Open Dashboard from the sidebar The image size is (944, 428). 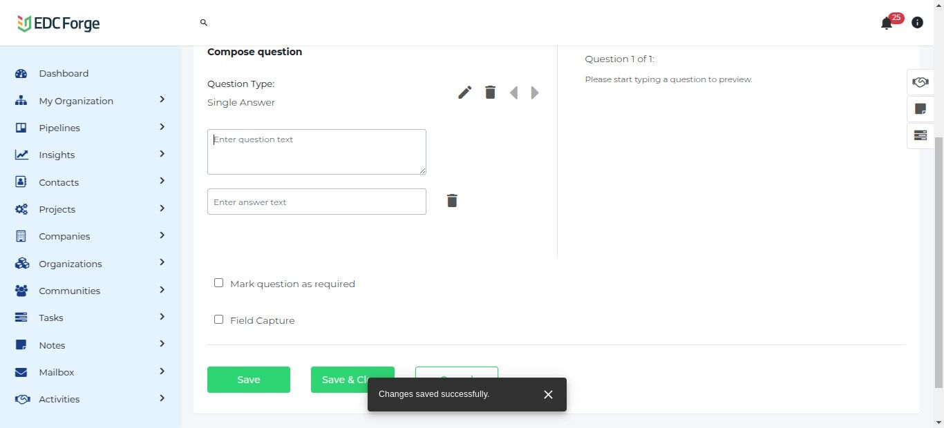click(x=64, y=73)
